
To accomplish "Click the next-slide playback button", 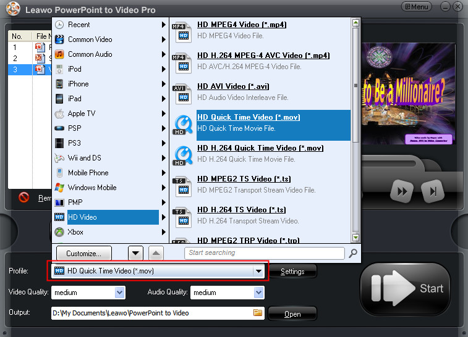I will (433, 191).
